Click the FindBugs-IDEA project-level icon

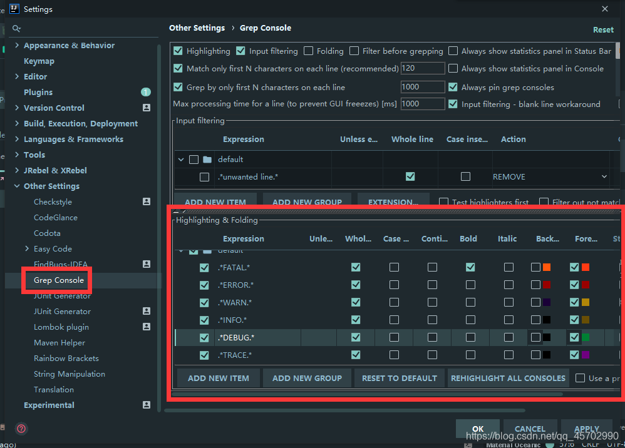147,263
